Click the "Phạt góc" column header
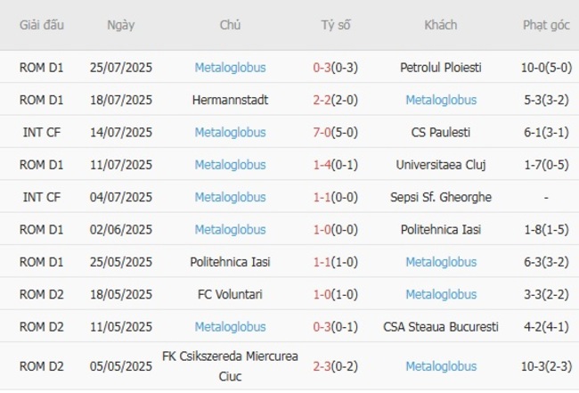The image size is (579, 393). point(546,25)
